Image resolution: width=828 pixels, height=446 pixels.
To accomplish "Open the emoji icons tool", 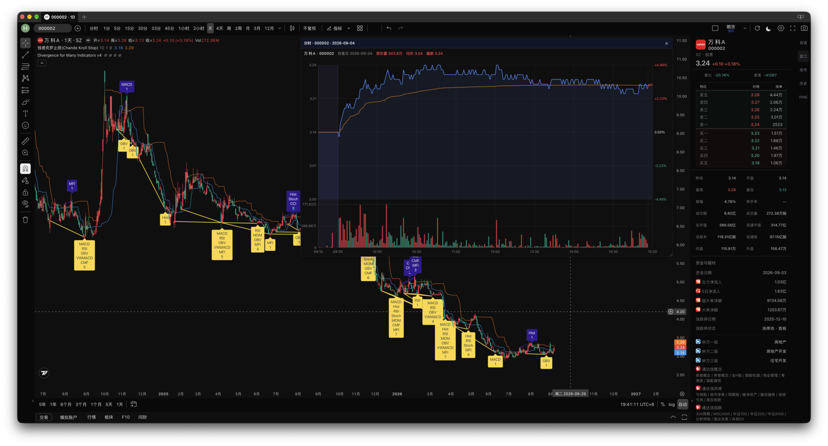I will point(25,125).
